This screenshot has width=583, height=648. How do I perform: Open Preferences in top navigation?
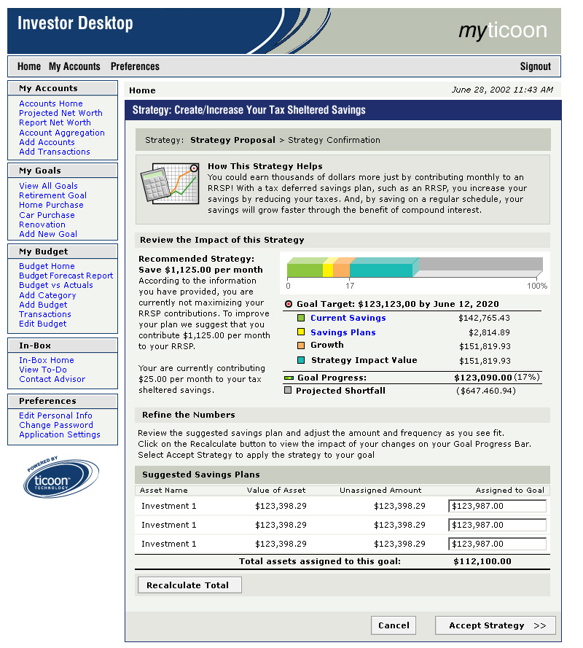point(135,66)
